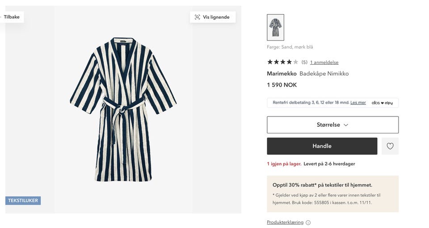Click the Tilbake back arrow button

[x=11, y=17]
